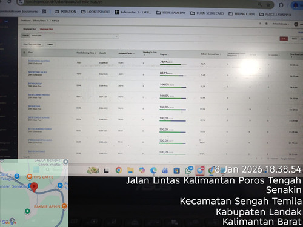Open the landscape search highlight icon on taskbar

tap(93, 170)
